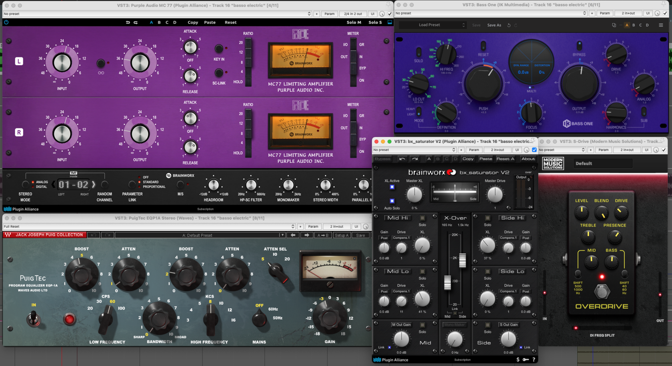
Task: Select setting B in Bass One toolbar
Action: tap(634, 25)
